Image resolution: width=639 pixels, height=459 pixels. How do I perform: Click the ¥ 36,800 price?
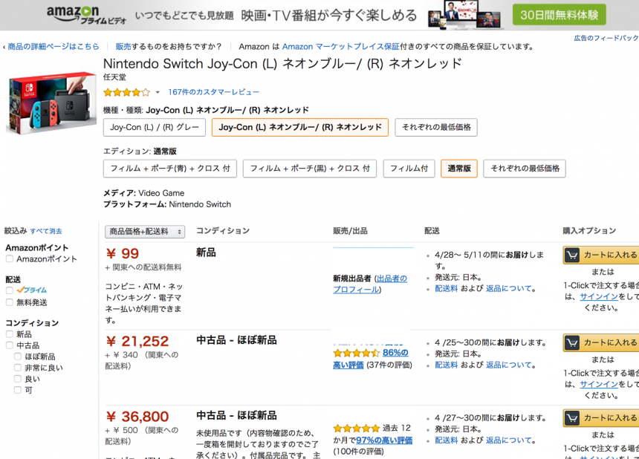(137, 417)
